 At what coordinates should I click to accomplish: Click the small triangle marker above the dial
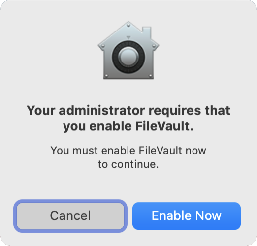(128, 37)
